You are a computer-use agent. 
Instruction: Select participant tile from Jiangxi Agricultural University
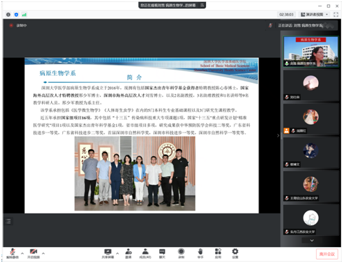click(x=310, y=220)
